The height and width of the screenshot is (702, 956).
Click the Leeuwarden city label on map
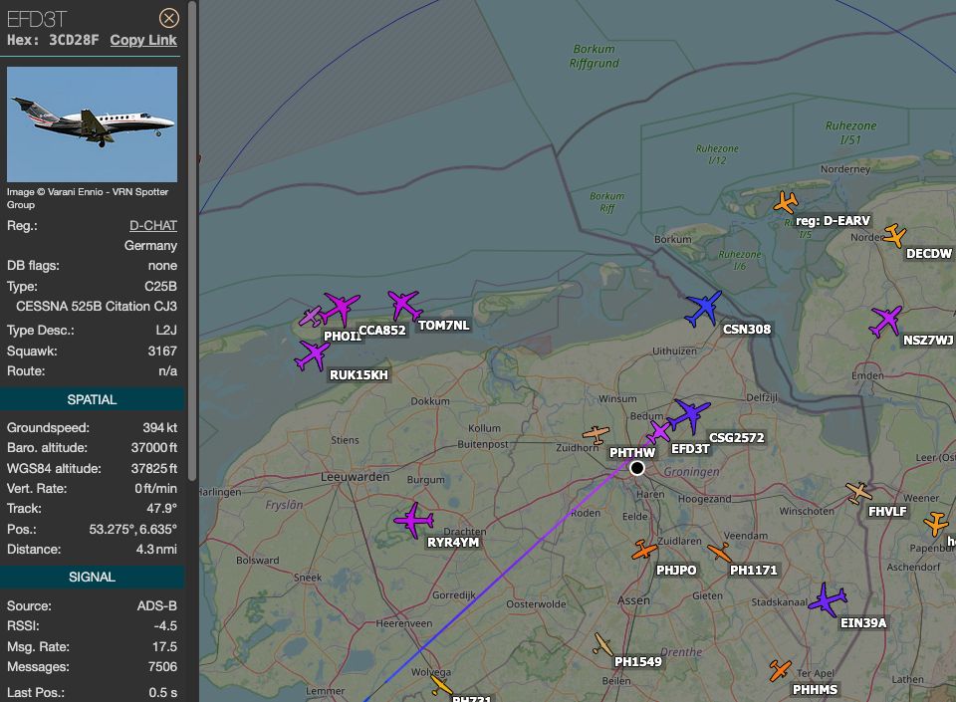coord(355,477)
